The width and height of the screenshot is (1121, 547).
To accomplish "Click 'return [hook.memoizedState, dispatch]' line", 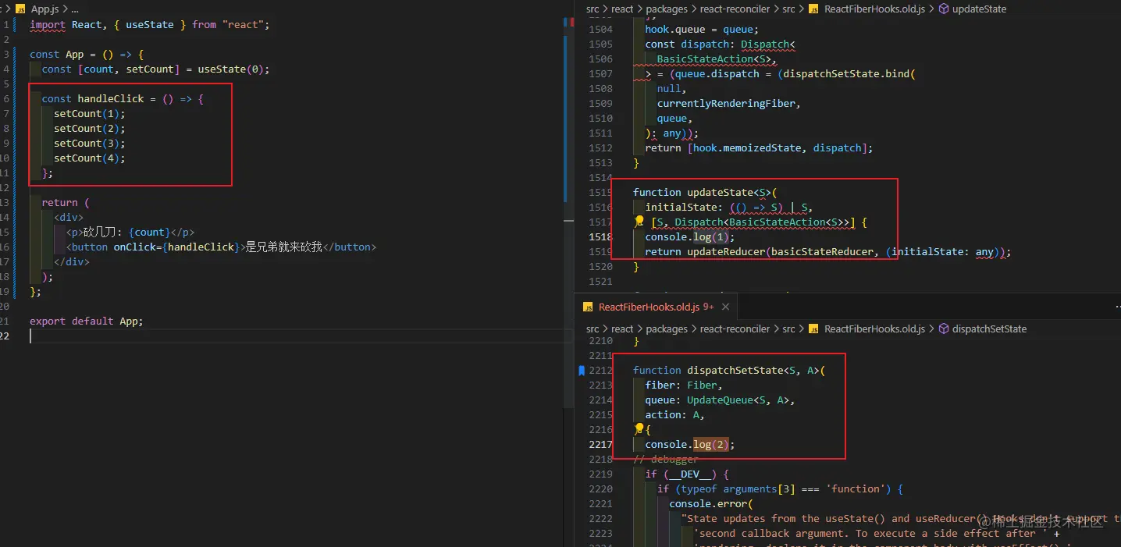I will [759, 148].
